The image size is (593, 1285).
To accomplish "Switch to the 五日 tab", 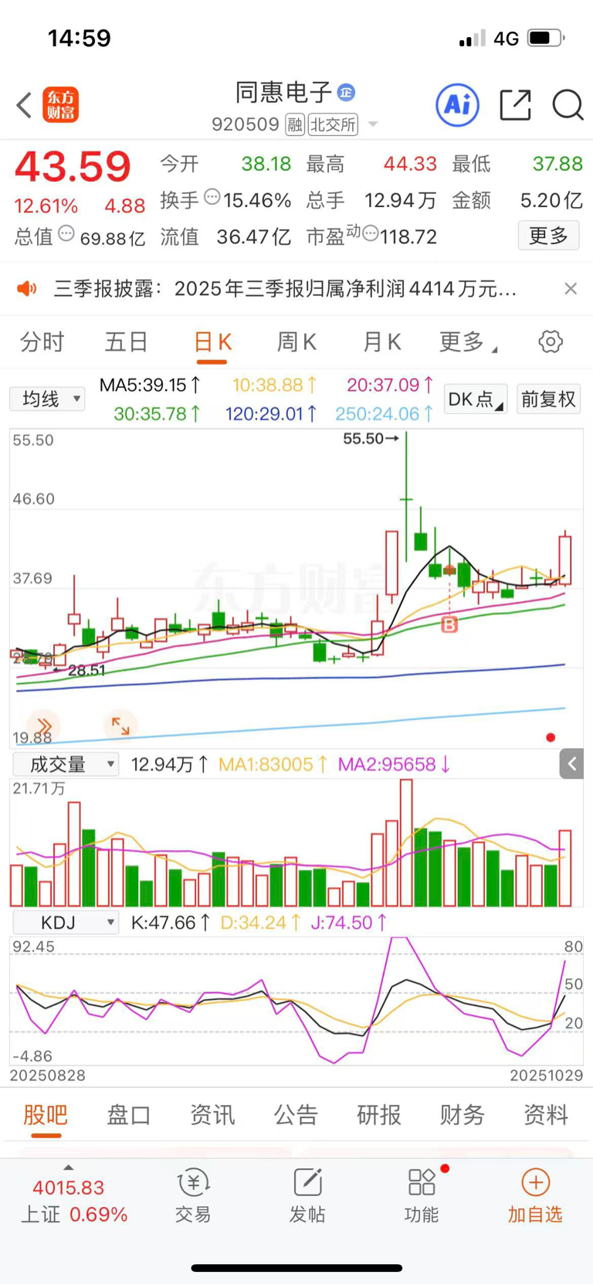I will click(x=127, y=342).
